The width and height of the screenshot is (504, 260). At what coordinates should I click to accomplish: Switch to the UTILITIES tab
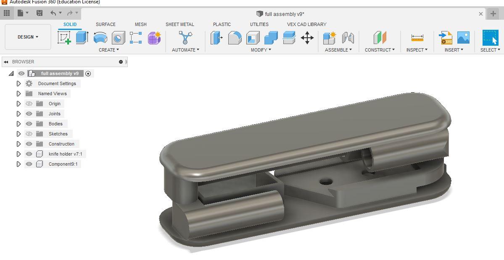pos(259,24)
